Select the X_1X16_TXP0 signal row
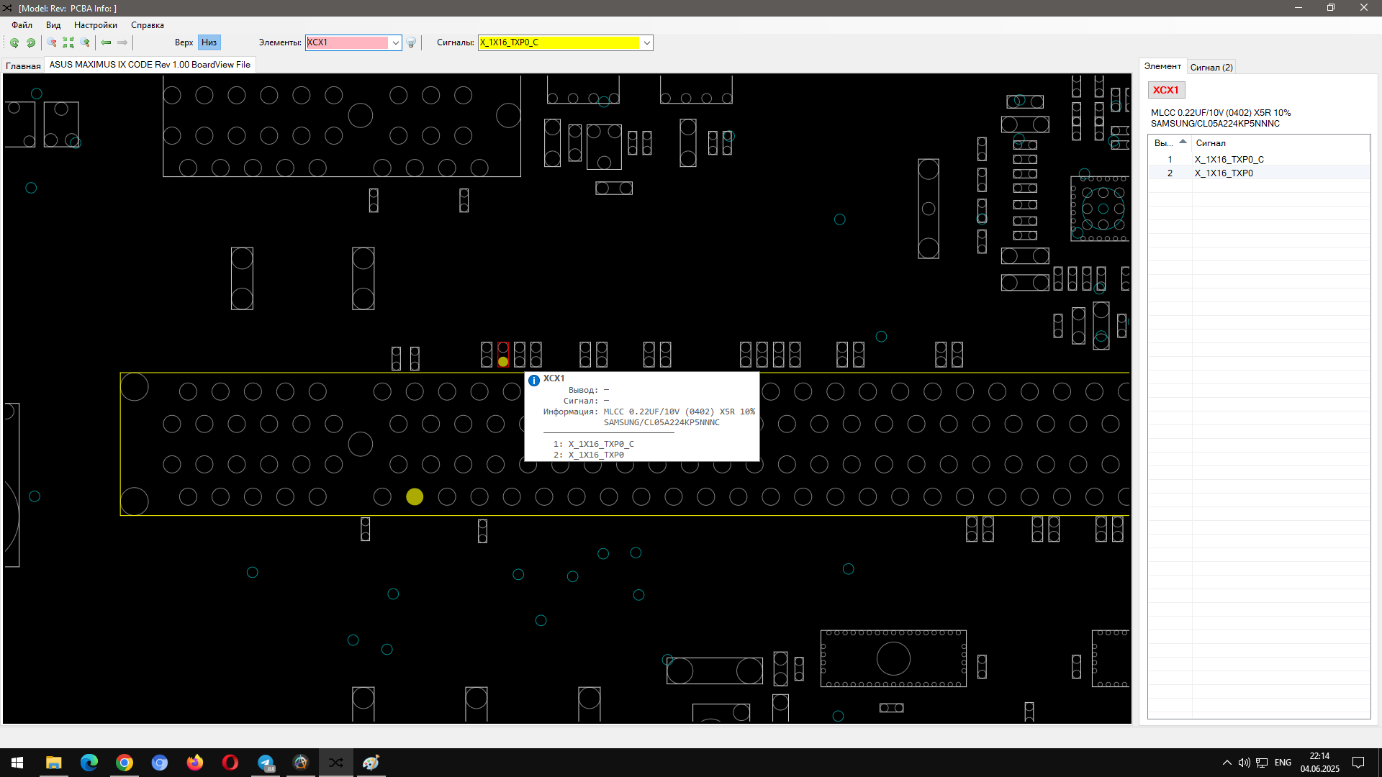The height and width of the screenshot is (777, 1382). pyautogui.click(x=1224, y=173)
